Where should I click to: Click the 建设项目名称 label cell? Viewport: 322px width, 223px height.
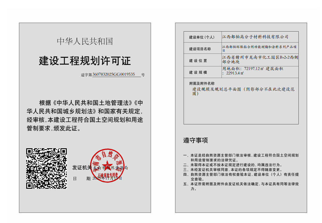pos(200,49)
